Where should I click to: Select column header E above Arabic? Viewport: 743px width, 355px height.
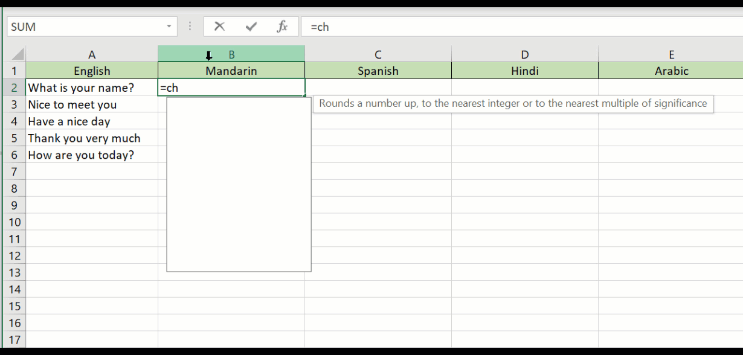671,54
